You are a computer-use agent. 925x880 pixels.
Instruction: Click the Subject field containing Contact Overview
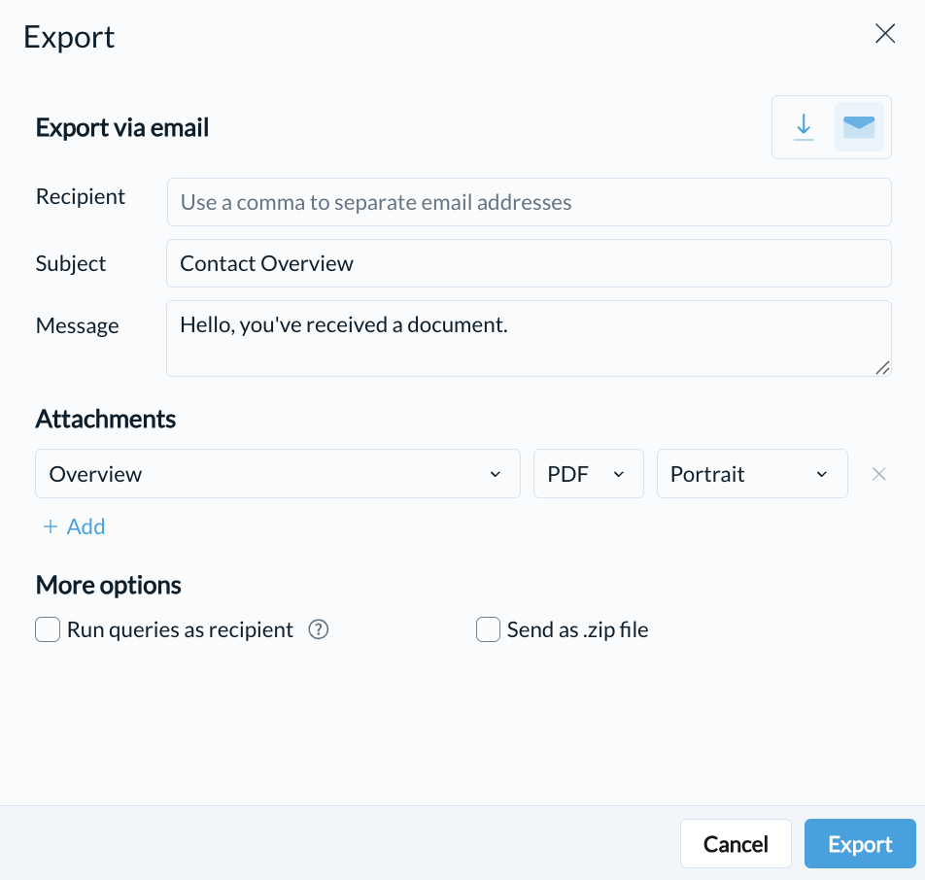click(x=530, y=263)
